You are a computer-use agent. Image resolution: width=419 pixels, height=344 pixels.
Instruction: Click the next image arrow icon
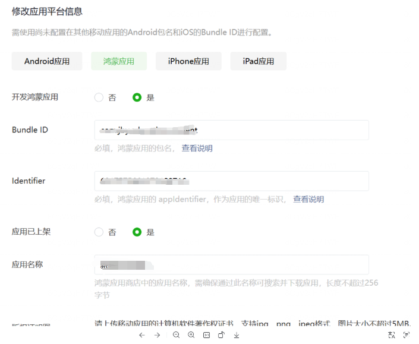click(x=157, y=335)
